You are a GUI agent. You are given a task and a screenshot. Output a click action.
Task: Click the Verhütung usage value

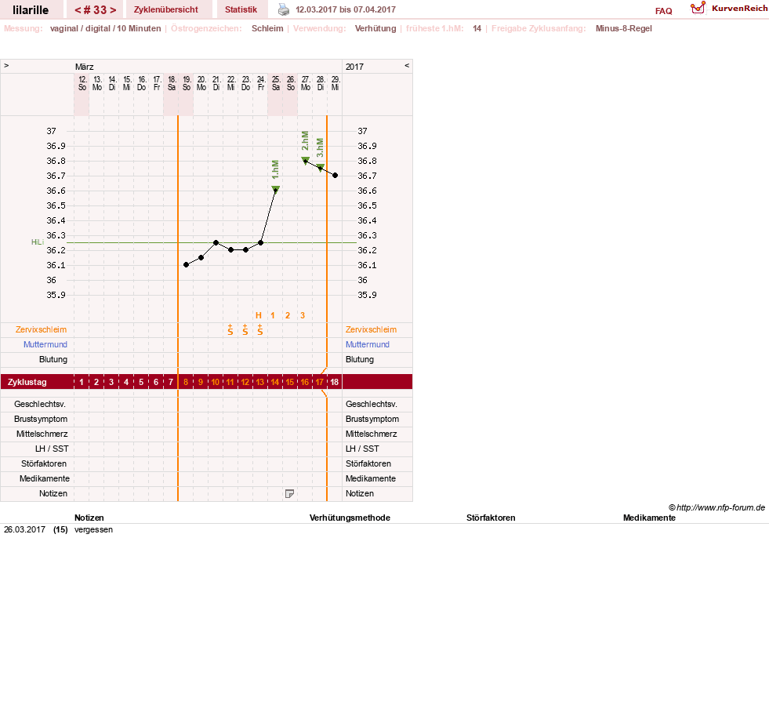(x=375, y=28)
